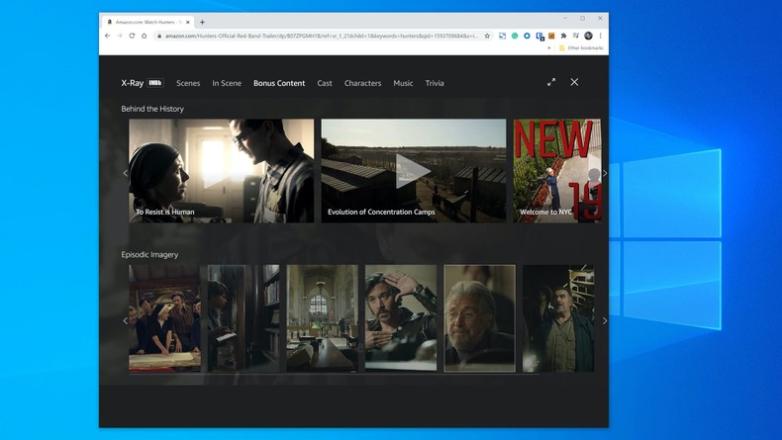Select the Music tab

pyautogui.click(x=403, y=83)
